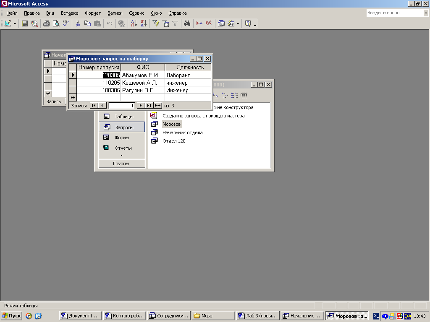Open the Формат menu
Screen dimensions: 430x322
(x=93, y=13)
